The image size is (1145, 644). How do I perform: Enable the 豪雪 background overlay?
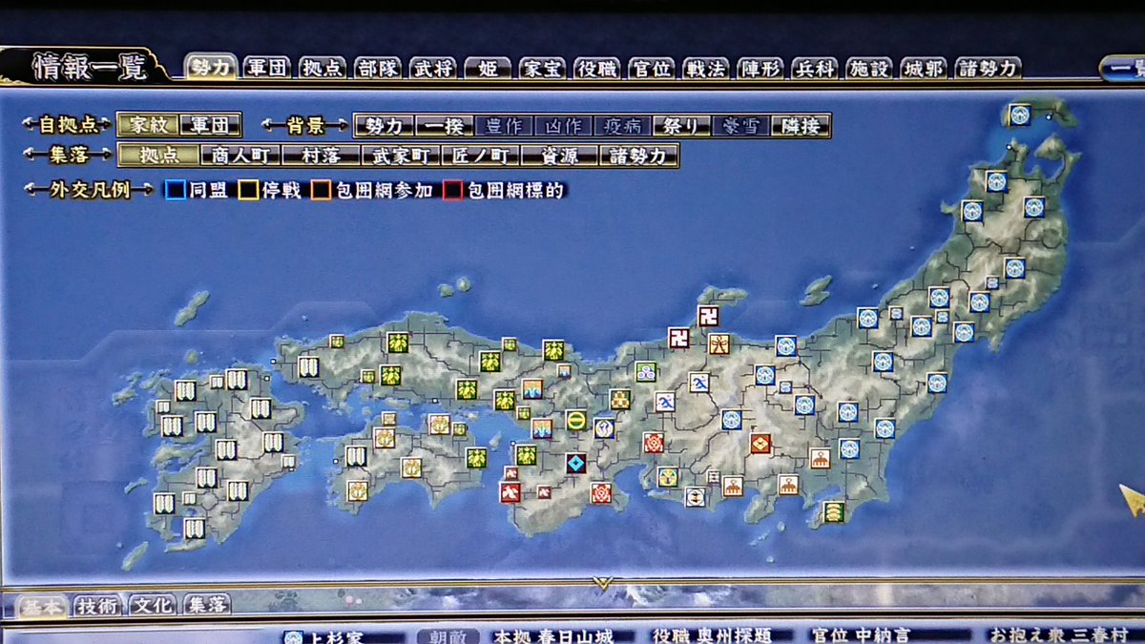click(x=740, y=126)
